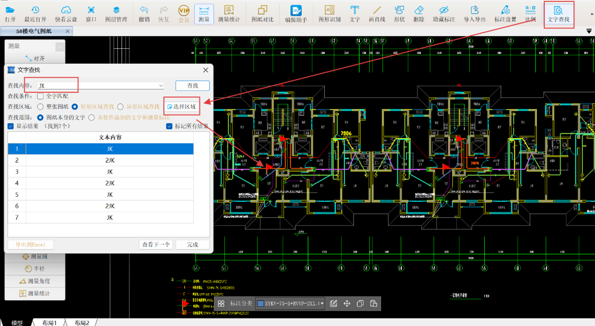595x326 pixels.
Task: Expand the 查找内容 search history dropdown
Action: [x=160, y=86]
